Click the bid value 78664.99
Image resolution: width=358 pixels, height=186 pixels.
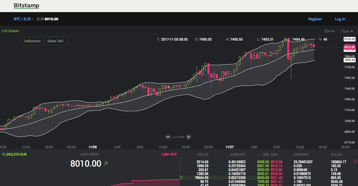click(x=201, y=178)
